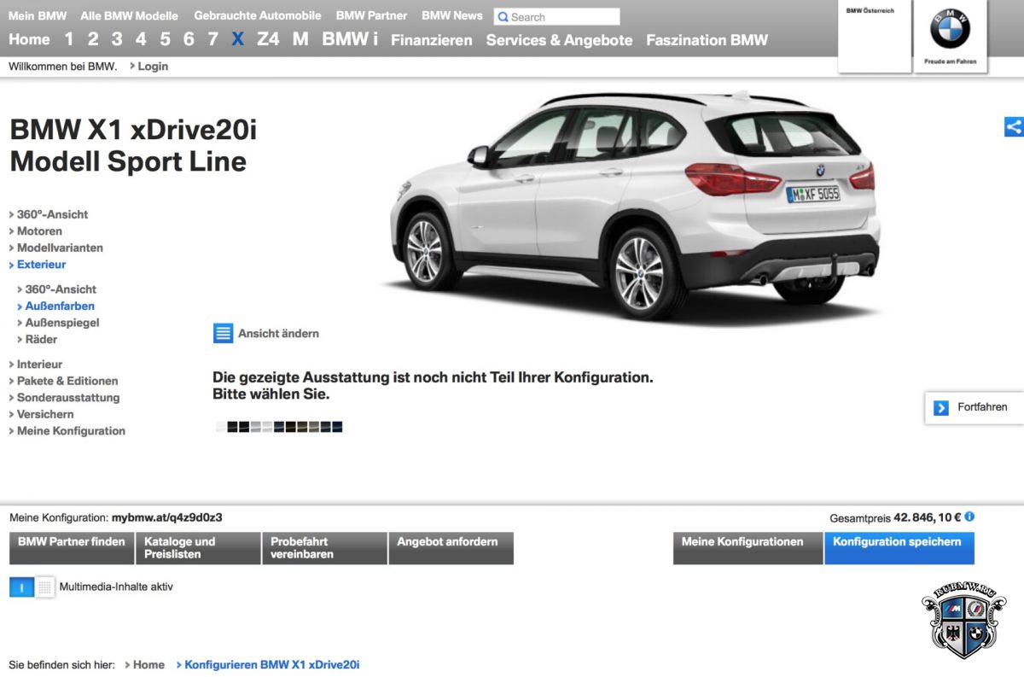
Task: Open Alle BMW Modelle menu
Action: [130, 16]
